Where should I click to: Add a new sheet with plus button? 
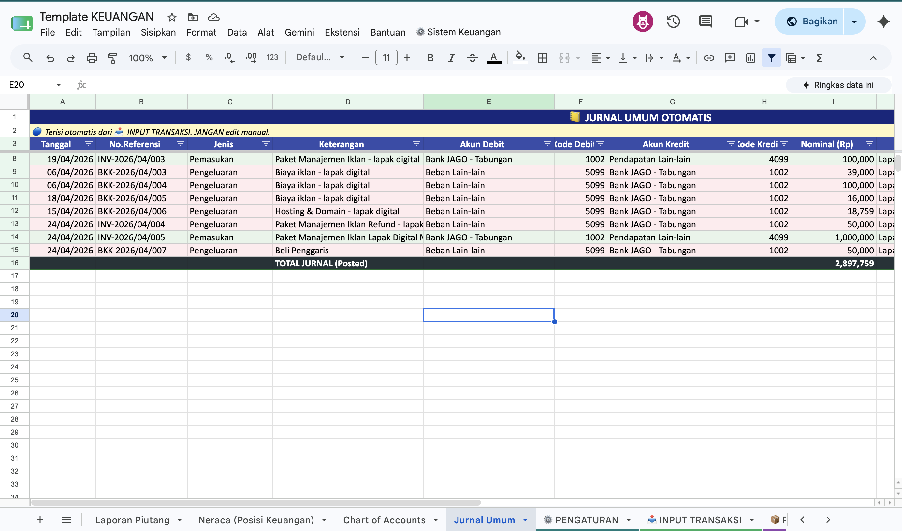tap(40, 520)
